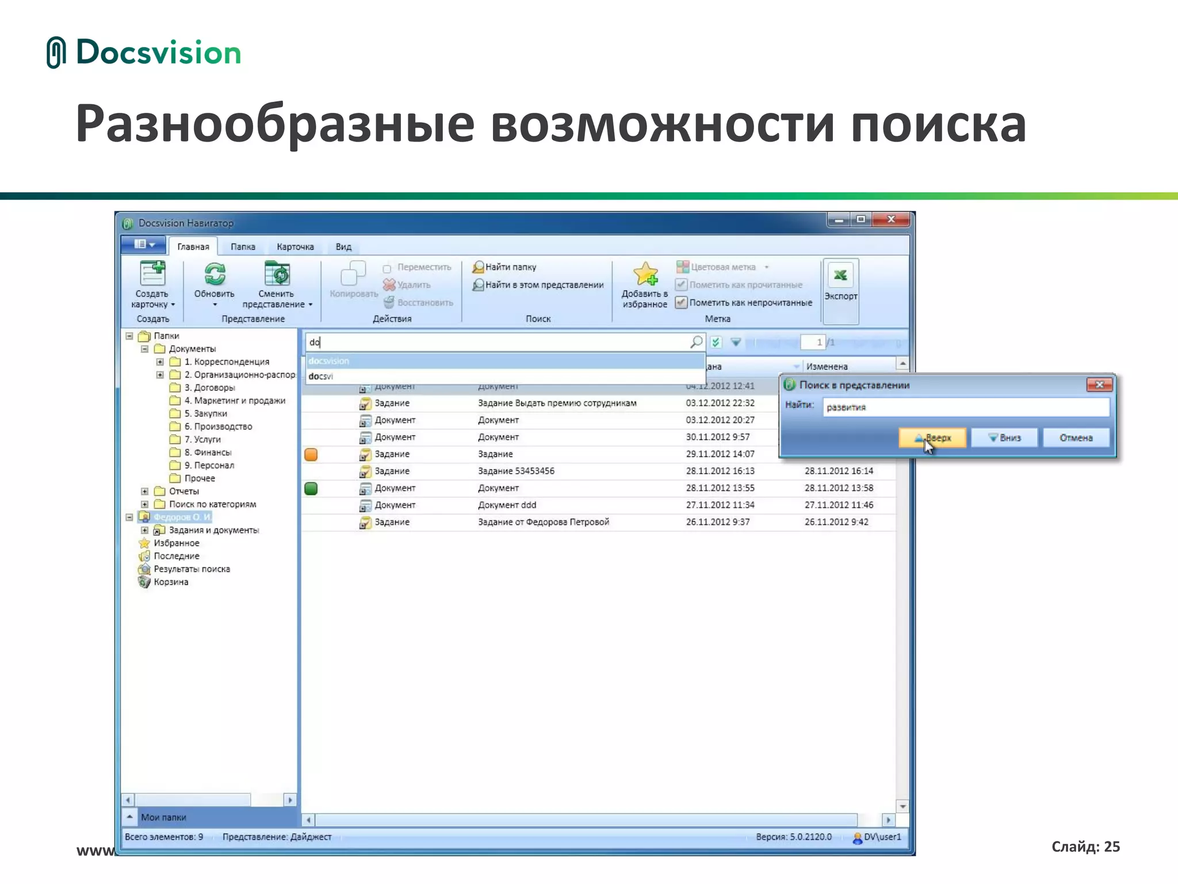
Task: Click Отмена in search dialog
Action: pos(1076,438)
